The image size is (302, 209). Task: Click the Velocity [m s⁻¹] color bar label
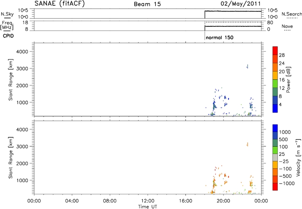298,157
